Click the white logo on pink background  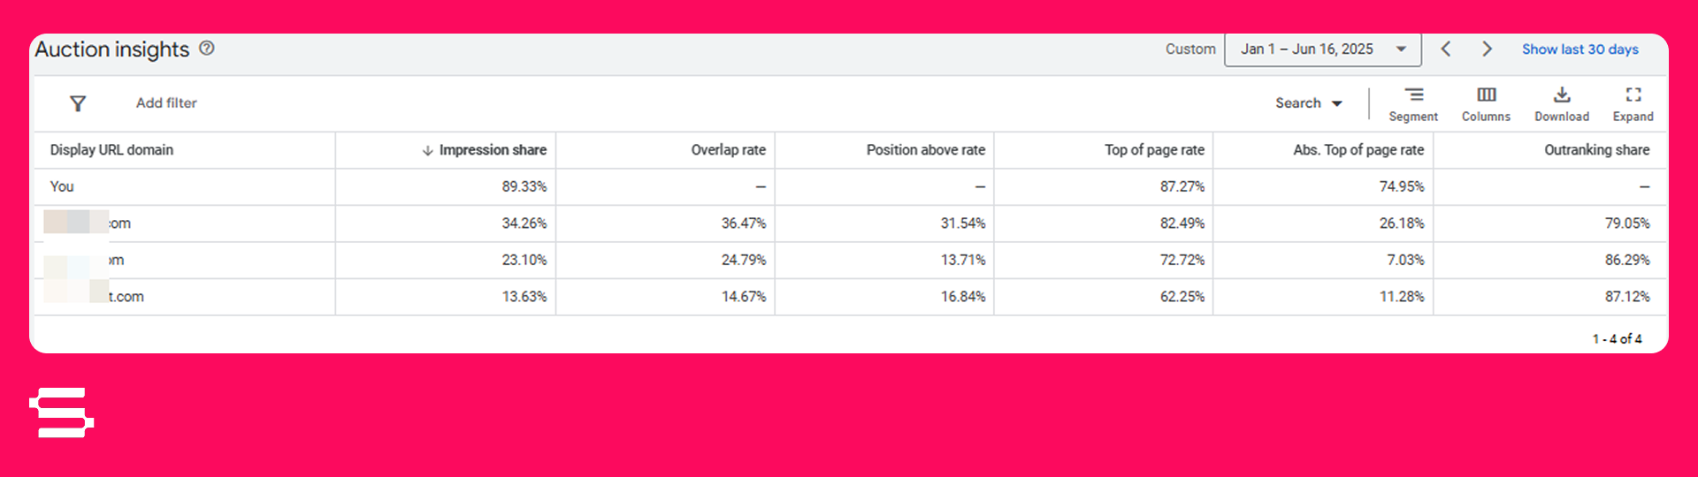coord(62,413)
